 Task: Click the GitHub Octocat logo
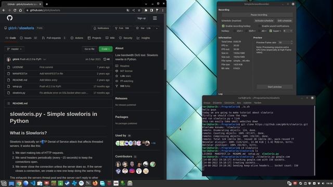9,18
